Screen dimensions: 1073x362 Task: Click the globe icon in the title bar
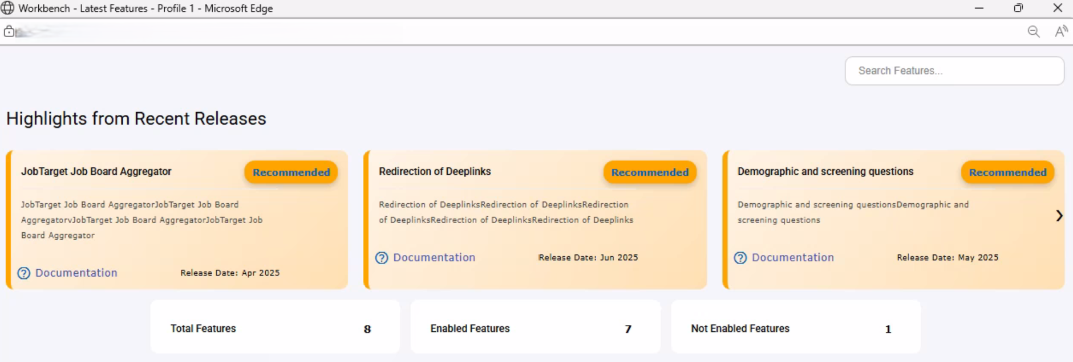tap(7, 8)
